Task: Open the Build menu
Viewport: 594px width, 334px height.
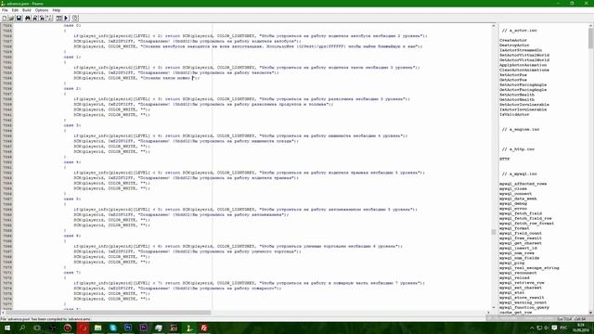Action: tap(27, 10)
